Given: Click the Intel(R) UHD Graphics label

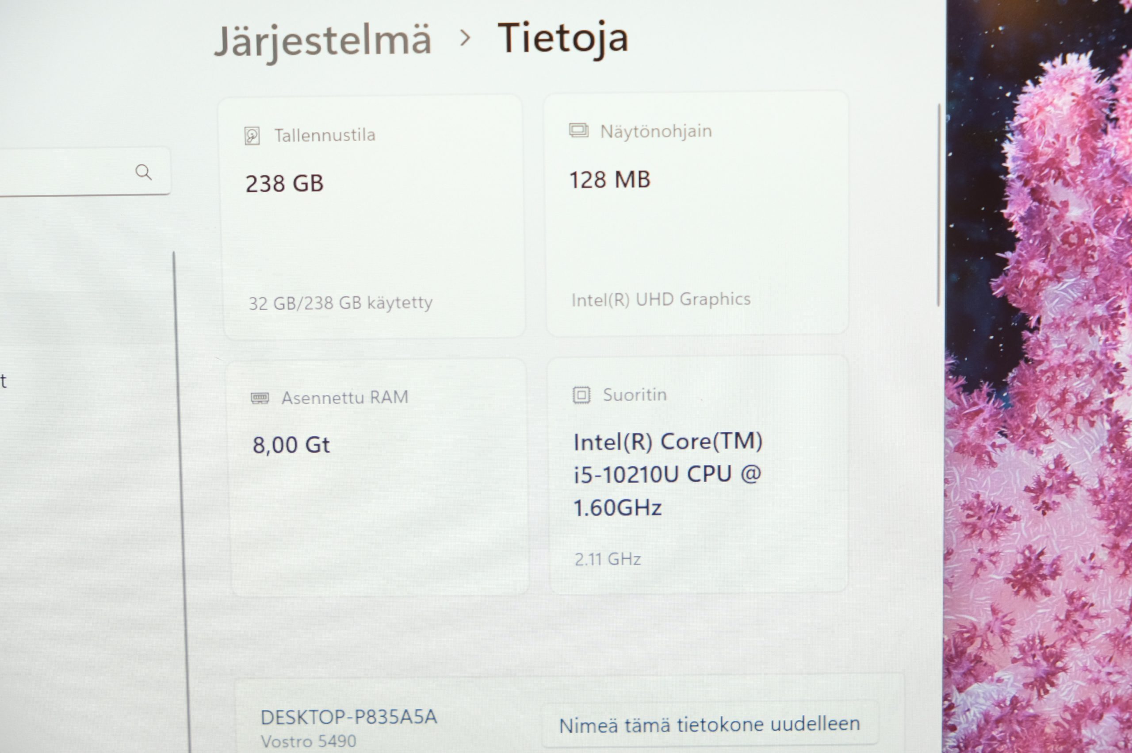Looking at the screenshot, I should click(661, 300).
